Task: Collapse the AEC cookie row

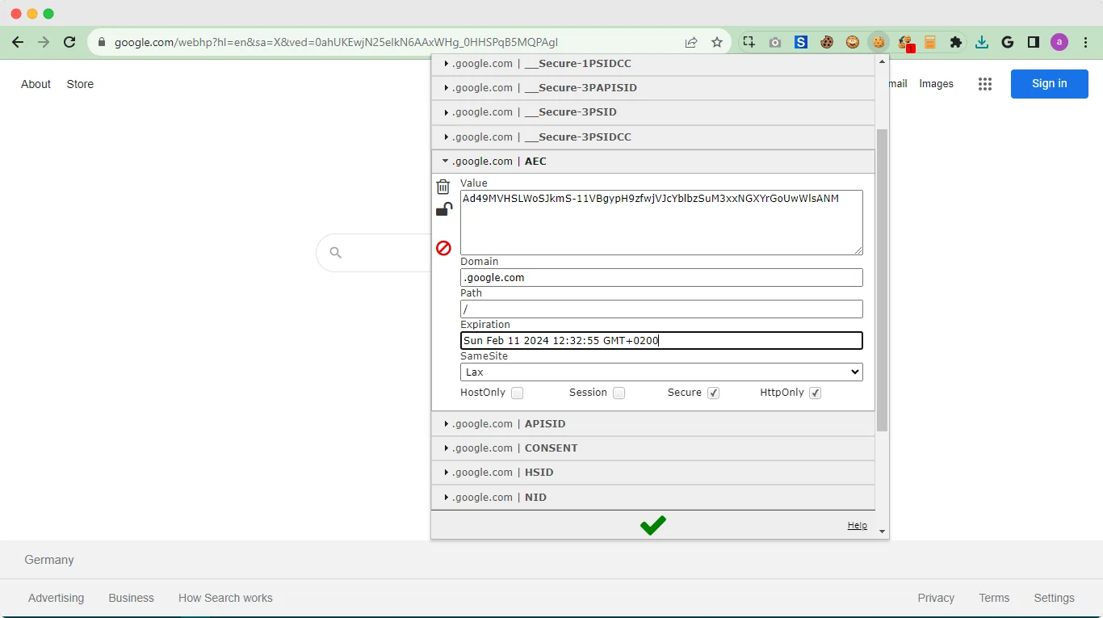Action: pos(653,162)
